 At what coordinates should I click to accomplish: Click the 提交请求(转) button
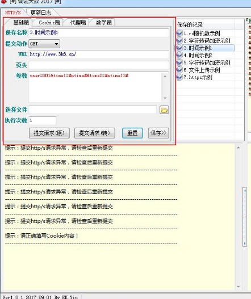pos(95,133)
